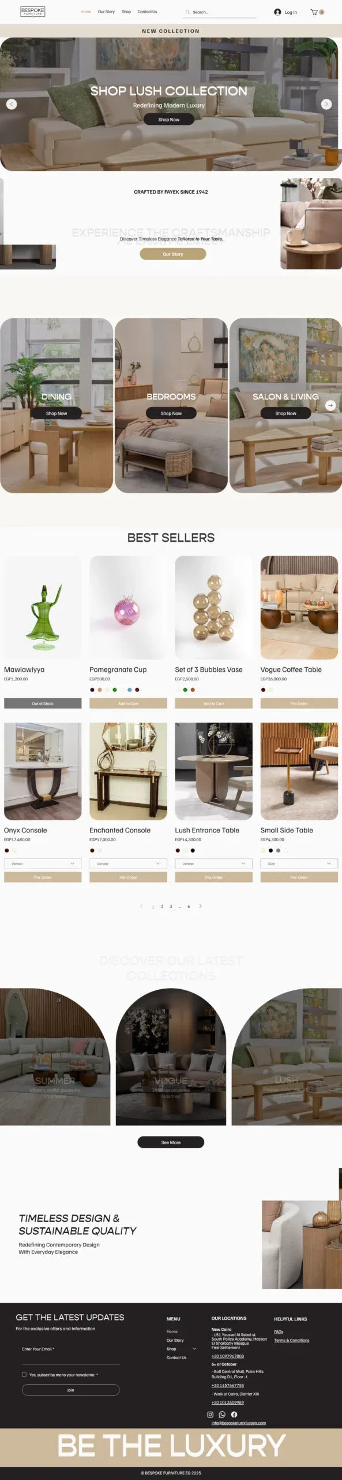Open Veneer dropdown for Onyx Console
The height and width of the screenshot is (1480, 342).
(x=43, y=863)
